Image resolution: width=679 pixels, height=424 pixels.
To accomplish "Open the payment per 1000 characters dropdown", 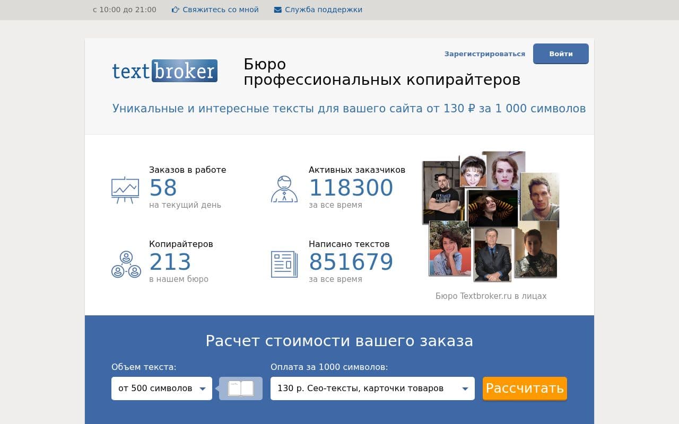I will pyautogui.click(x=372, y=388).
